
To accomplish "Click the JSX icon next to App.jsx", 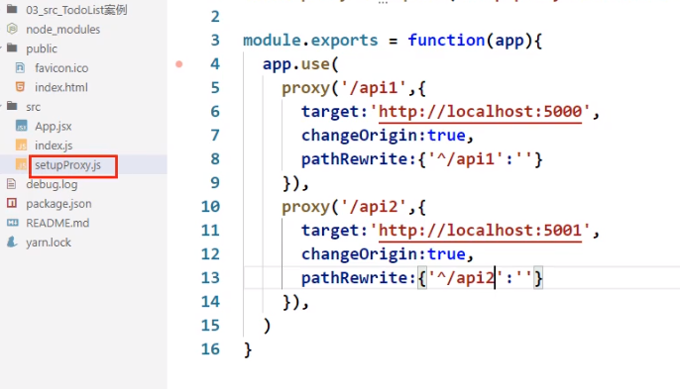I will tap(21, 126).
